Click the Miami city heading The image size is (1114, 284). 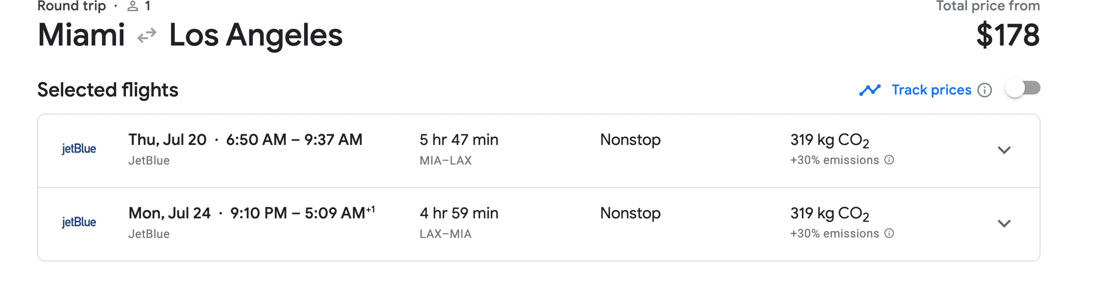point(81,35)
